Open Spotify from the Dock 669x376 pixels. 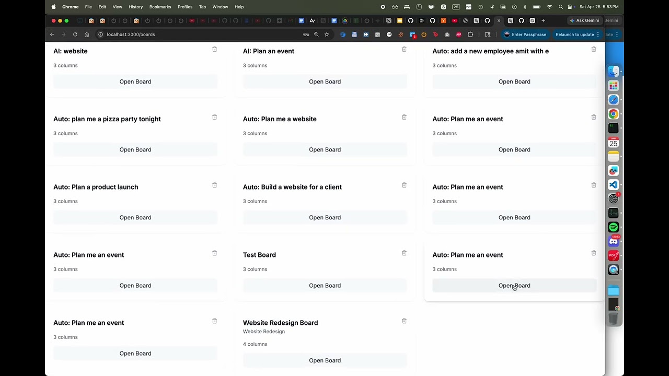614,227
